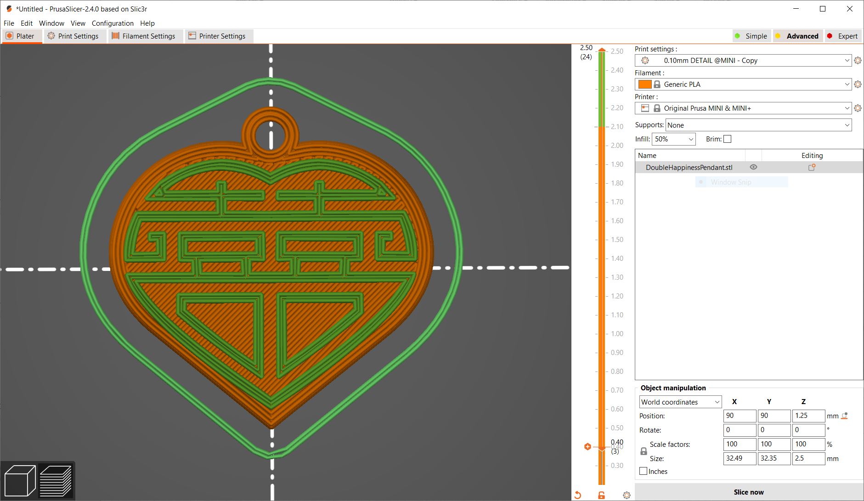Open the Print settings gear icon

(x=858, y=60)
